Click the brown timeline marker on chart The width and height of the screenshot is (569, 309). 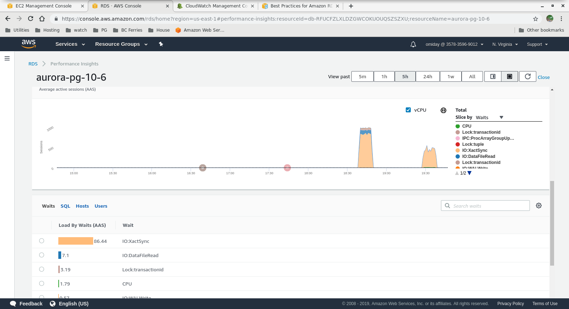click(x=203, y=167)
